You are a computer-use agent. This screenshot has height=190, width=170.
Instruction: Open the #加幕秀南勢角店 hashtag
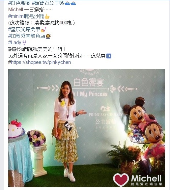(27, 36)
